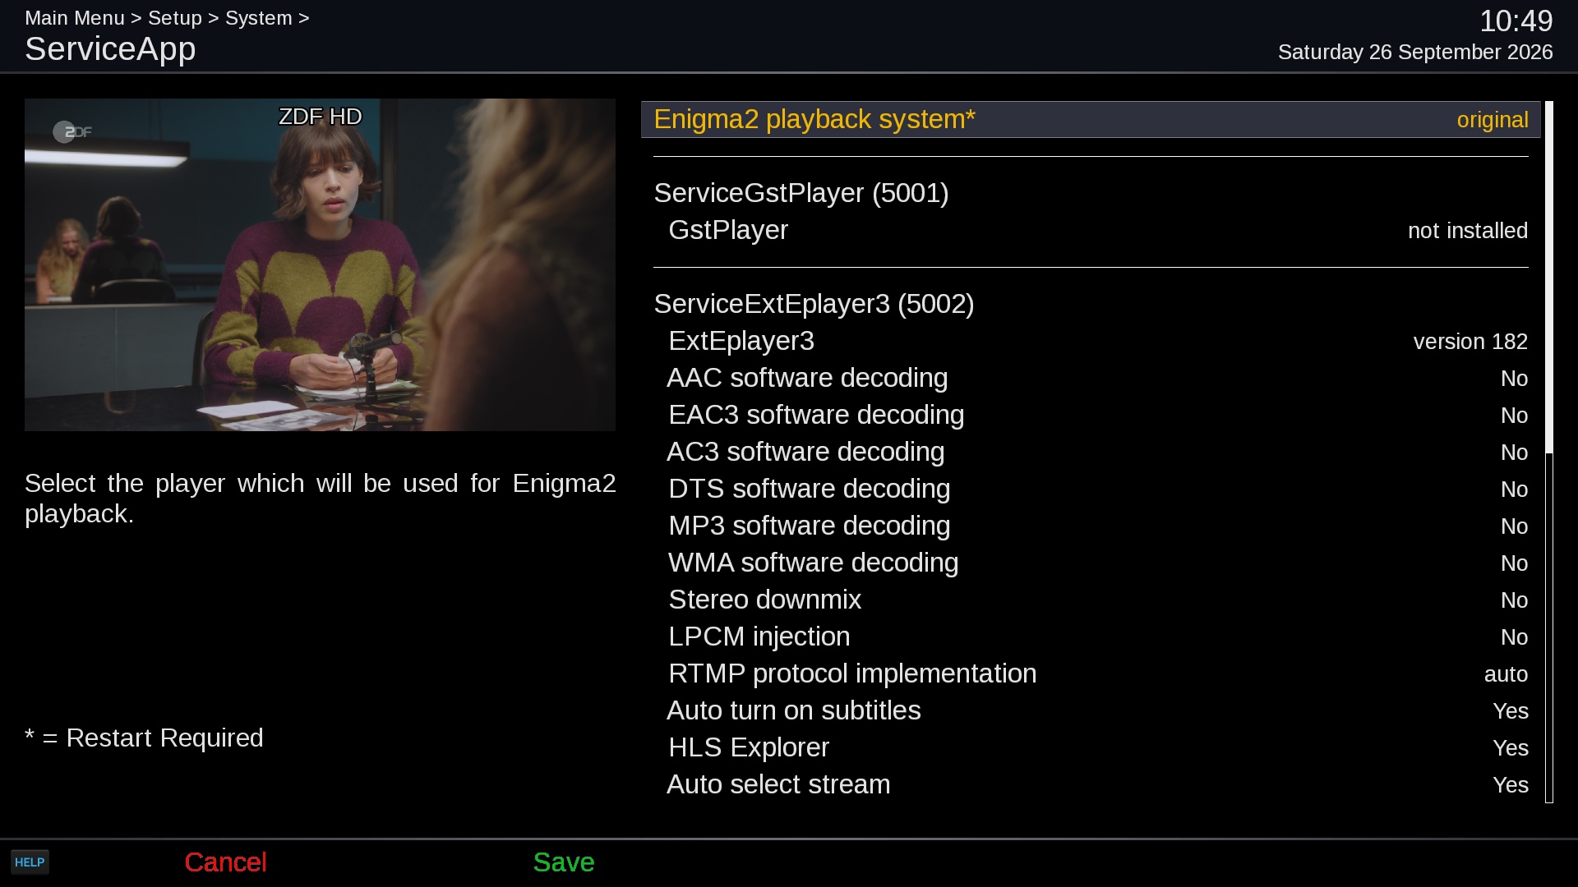Viewport: 1578px width, 887px height.
Task: Click the player selection help description
Action: coord(320,499)
